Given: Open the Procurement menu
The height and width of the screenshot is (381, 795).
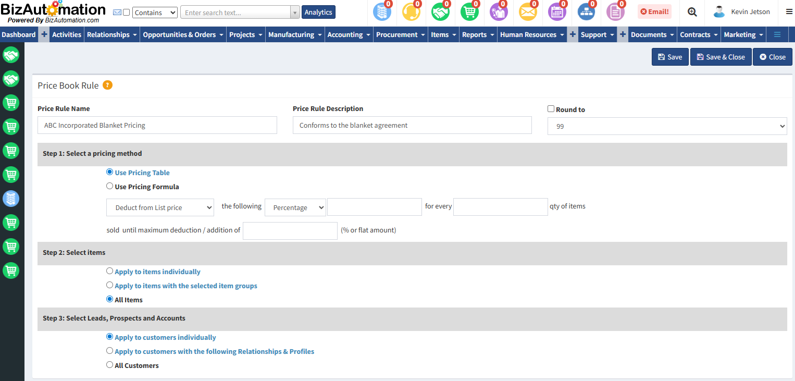Looking at the screenshot, I should coord(401,34).
